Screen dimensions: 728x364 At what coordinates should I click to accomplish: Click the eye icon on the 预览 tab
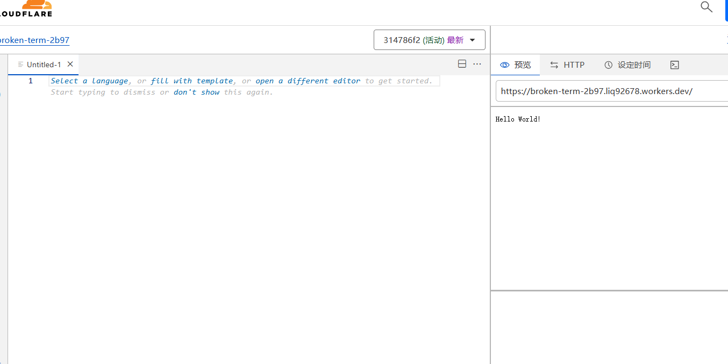coord(504,65)
